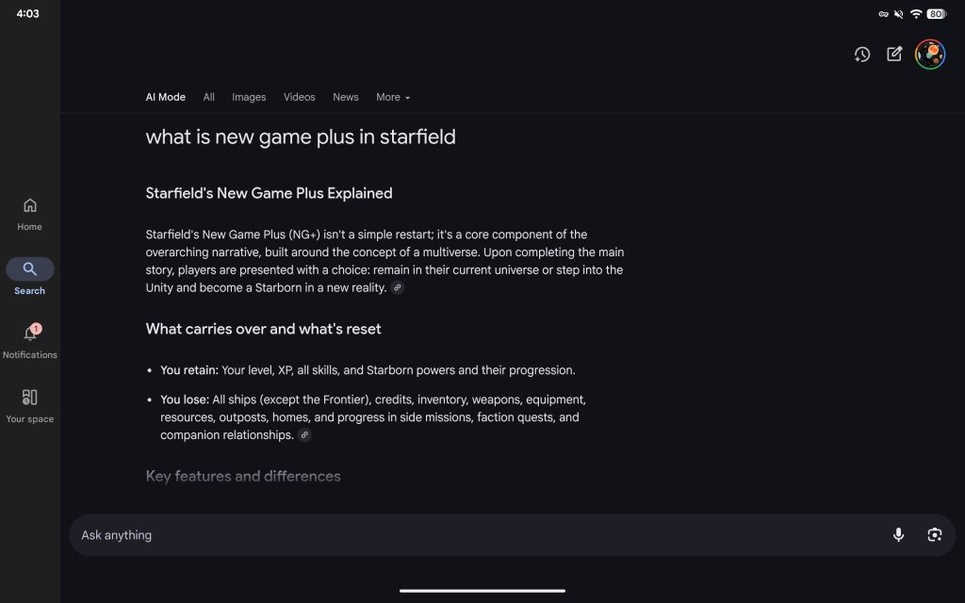Open source link after 'companion relationships'

tap(303, 435)
